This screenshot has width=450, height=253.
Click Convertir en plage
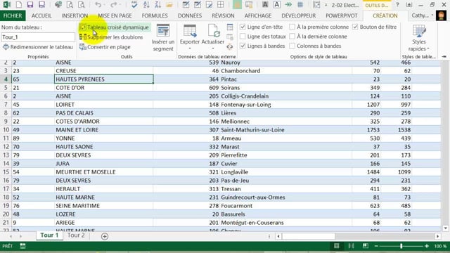coord(105,47)
